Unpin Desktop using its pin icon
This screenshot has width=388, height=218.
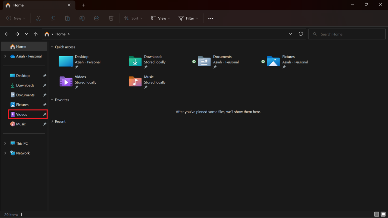[x=45, y=75]
